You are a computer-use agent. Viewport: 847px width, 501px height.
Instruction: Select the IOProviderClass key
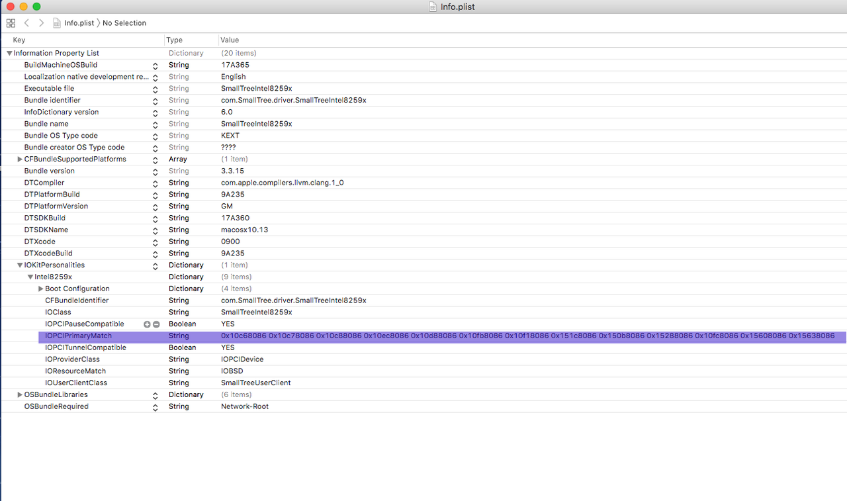pyautogui.click(x=72, y=359)
